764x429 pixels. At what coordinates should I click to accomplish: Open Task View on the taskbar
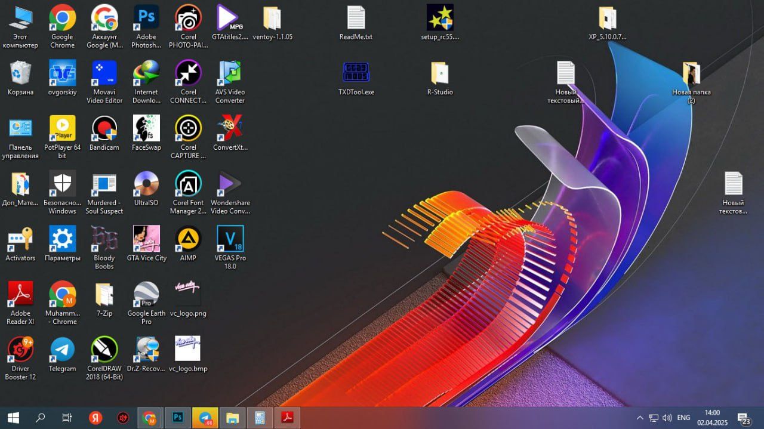coord(67,418)
